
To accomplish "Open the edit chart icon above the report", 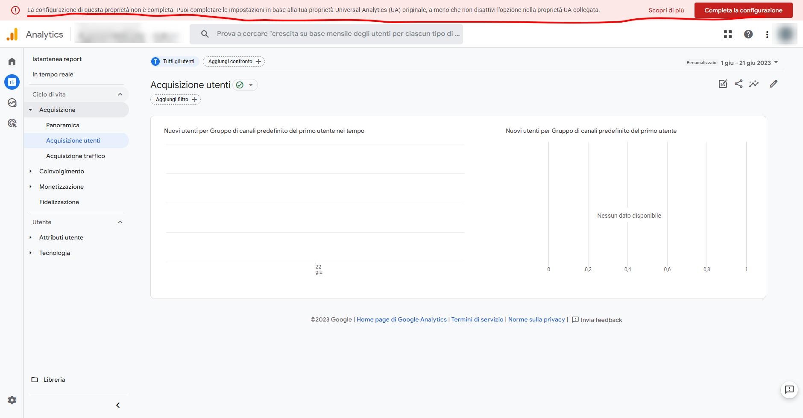I will coord(723,84).
